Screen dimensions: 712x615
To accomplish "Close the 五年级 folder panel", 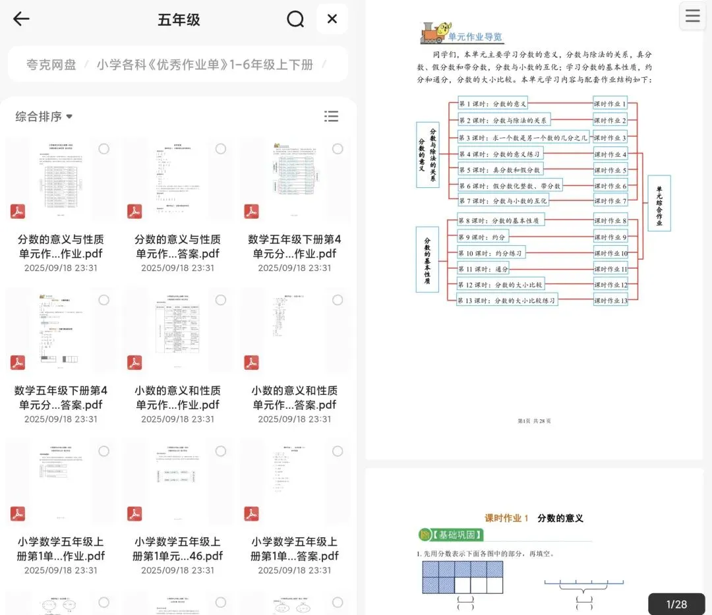I will coord(332,19).
